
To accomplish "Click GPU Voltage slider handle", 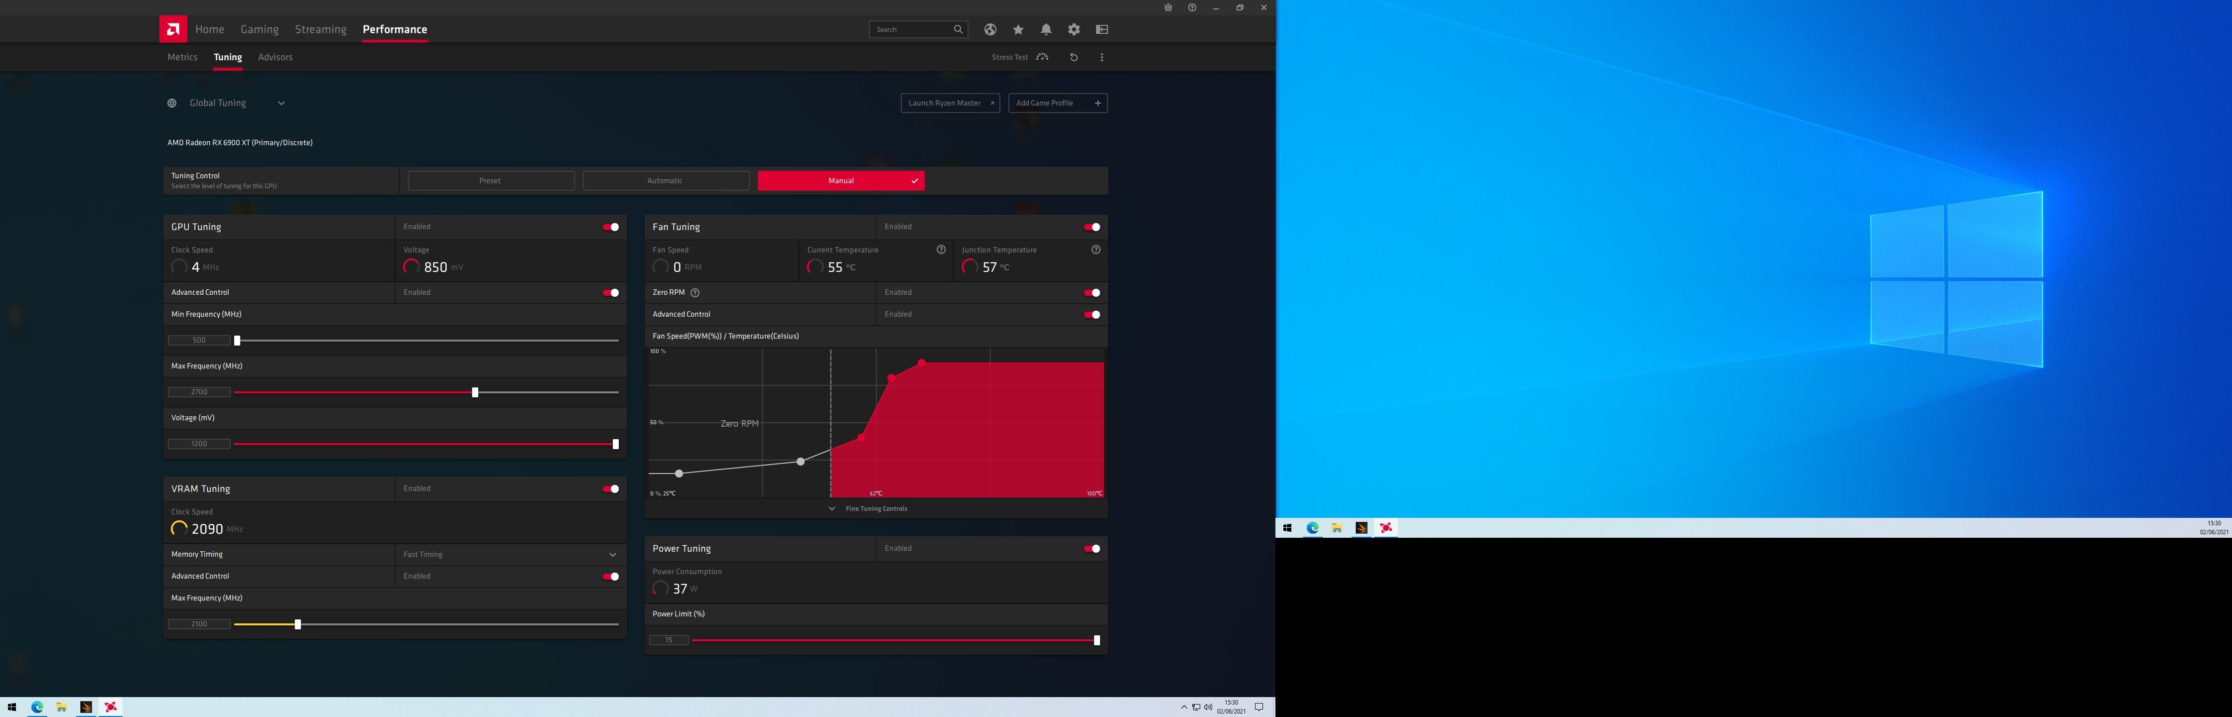I will click(x=615, y=444).
